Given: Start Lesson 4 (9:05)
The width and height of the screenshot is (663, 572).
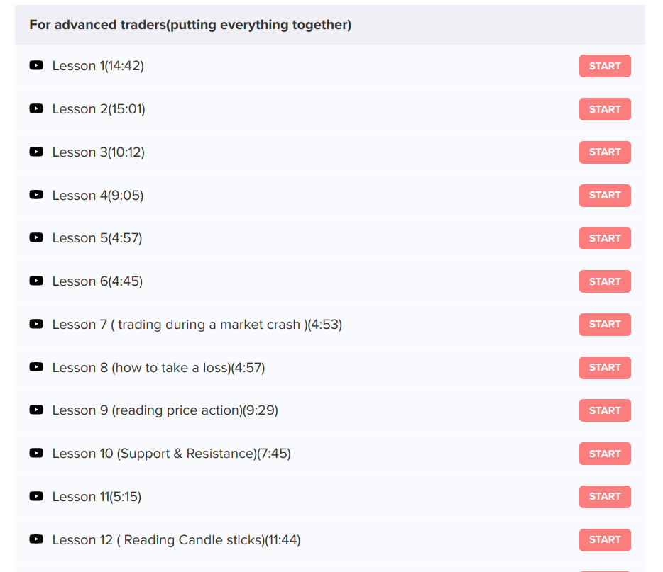Looking at the screenshot, I should [605, 195].
